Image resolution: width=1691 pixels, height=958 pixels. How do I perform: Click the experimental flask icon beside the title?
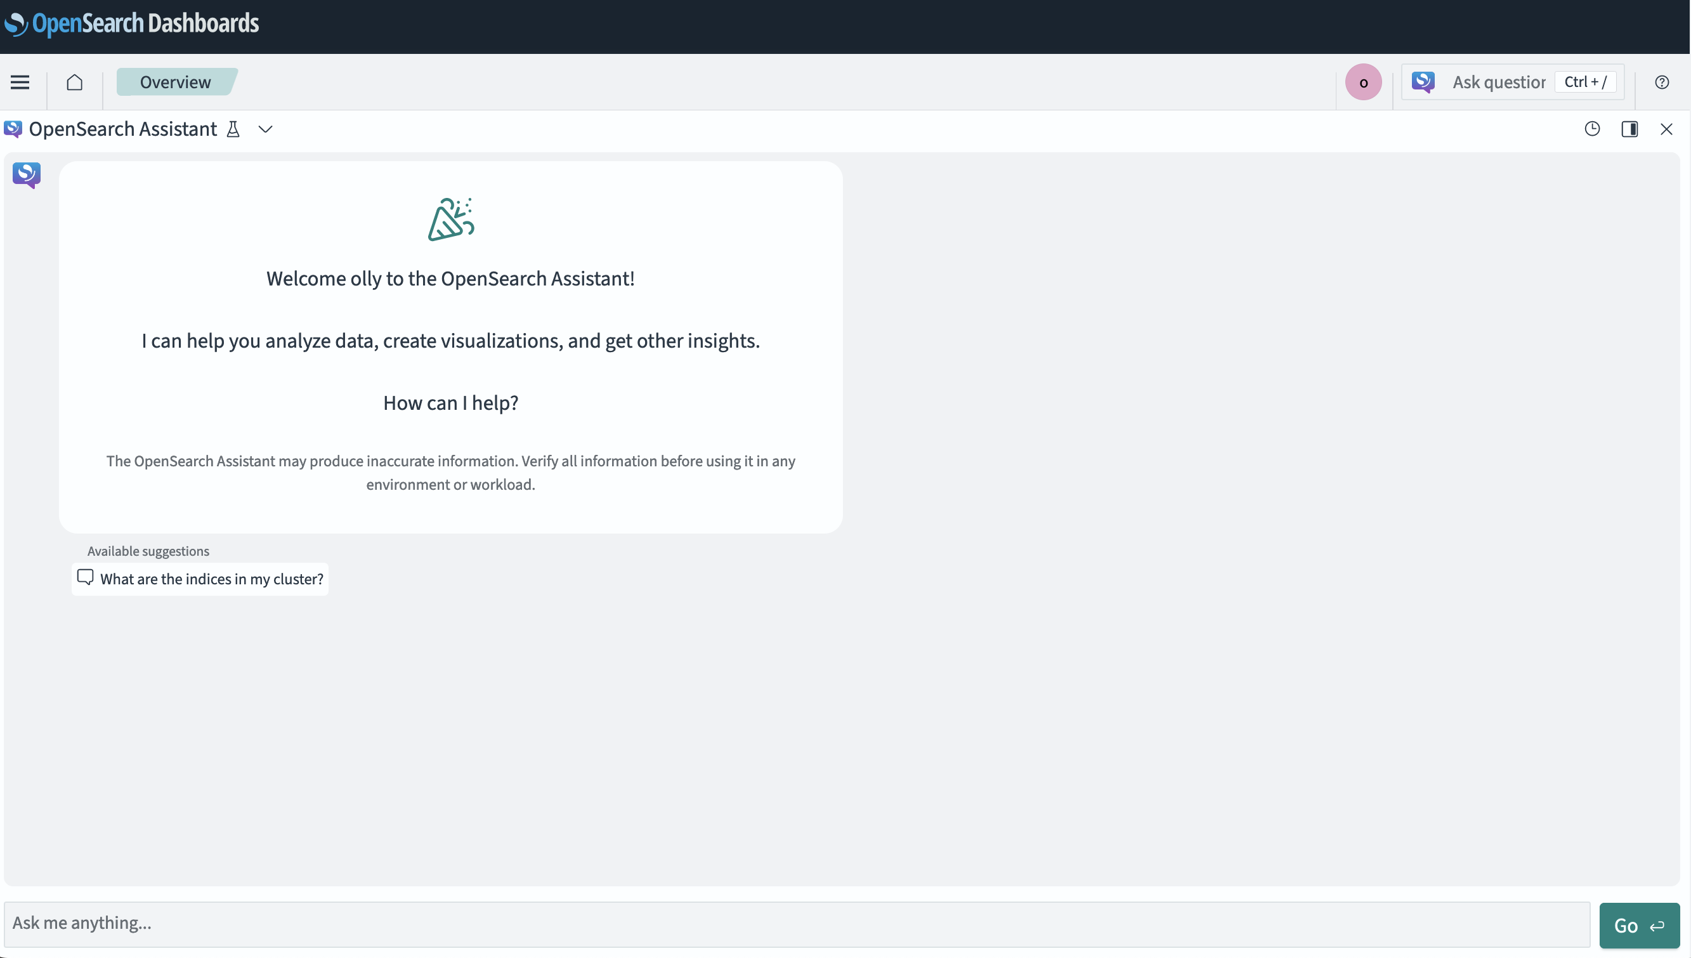click(233, 129)
